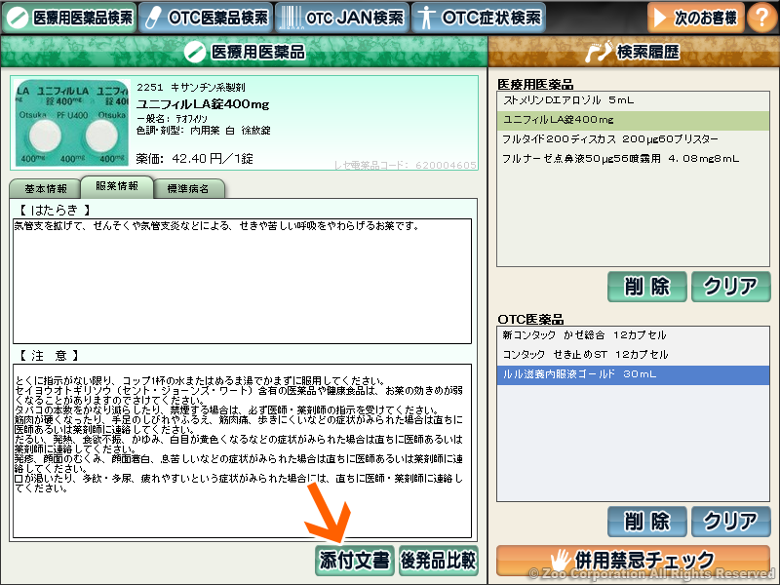Click 削除 under the OTC医薬品 list
This screenshot has width=780, height=585.
click(647, 522)
